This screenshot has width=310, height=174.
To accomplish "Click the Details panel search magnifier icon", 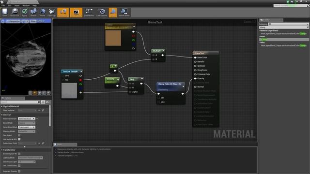I will 39,102.
